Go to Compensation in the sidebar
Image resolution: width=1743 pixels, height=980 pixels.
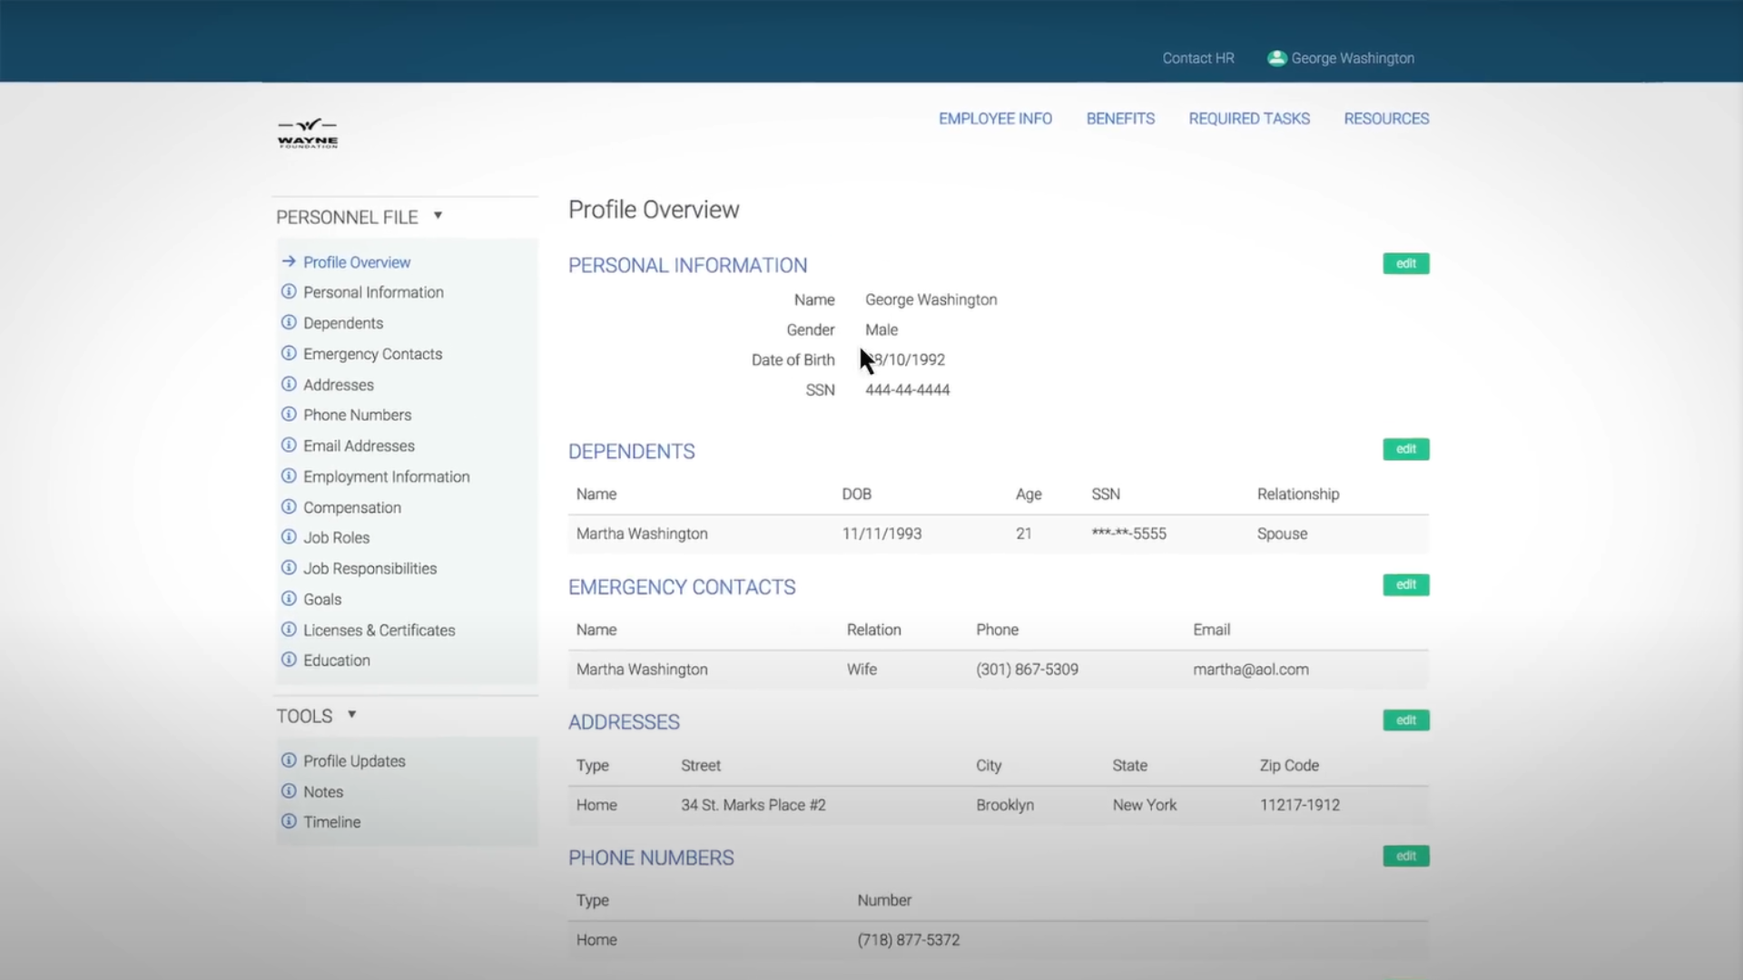(352, 507)
